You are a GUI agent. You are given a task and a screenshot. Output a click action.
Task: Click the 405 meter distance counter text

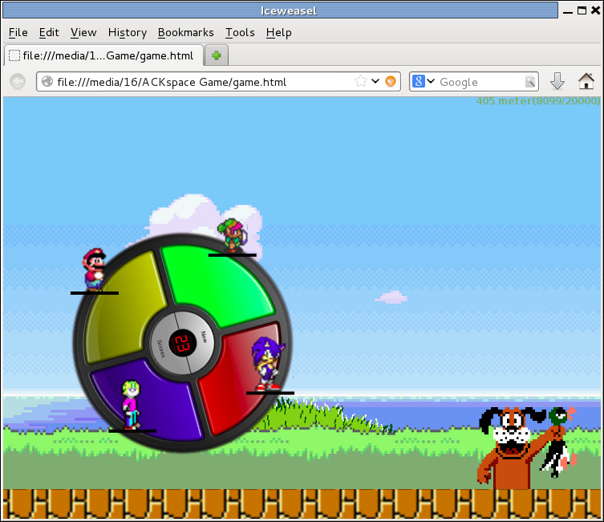click(x=538, y=101)
